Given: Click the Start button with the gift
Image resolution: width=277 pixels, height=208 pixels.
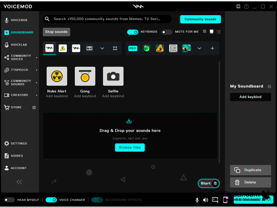Looking at the screenshot, I should 209,183.
